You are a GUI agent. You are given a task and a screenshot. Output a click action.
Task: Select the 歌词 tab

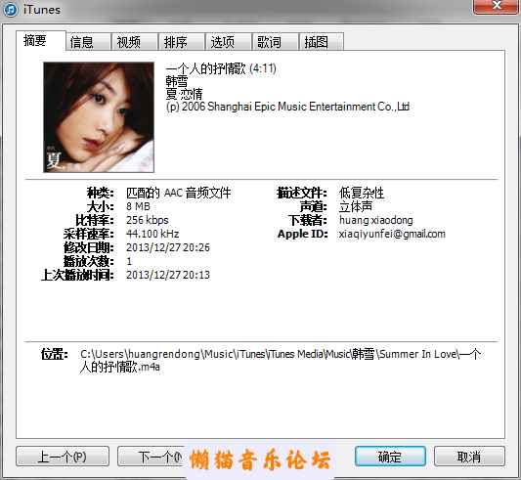click(x=275, y=42)
